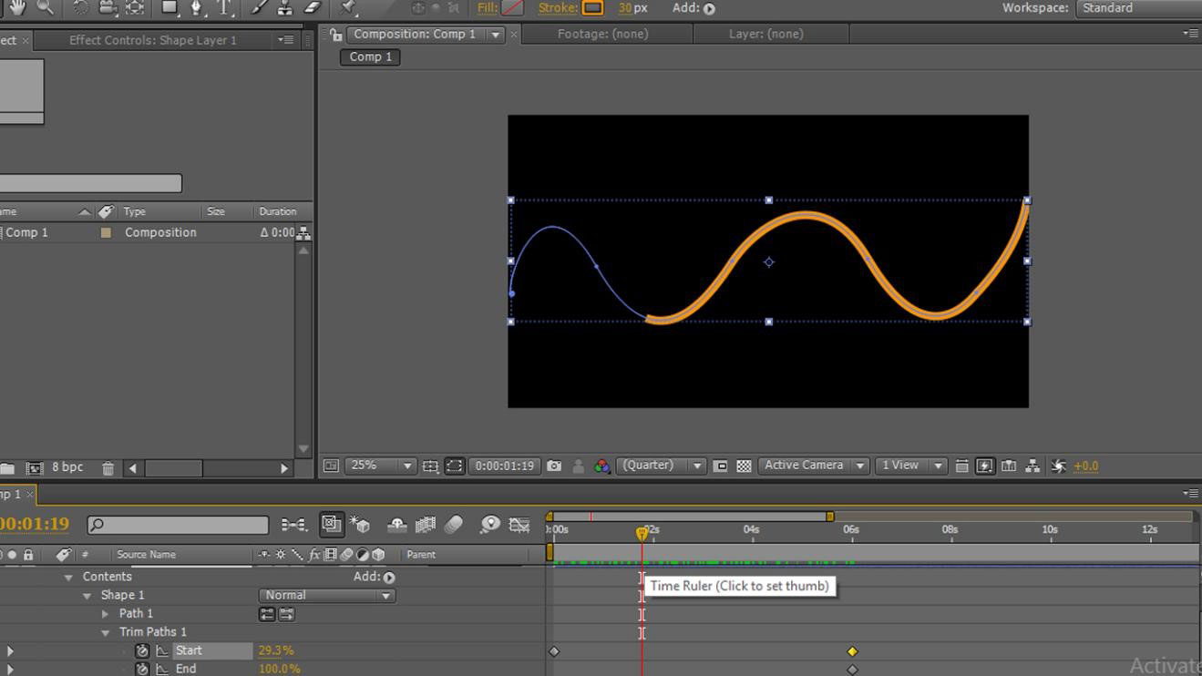The height and width of the screenshot is (676, 1202).
Task: Select the Type tool
Action: pos(225,9)
